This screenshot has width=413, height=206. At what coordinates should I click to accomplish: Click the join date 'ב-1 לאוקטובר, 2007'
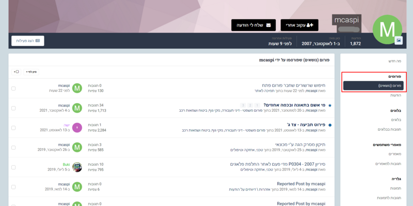tap(321, 44)
